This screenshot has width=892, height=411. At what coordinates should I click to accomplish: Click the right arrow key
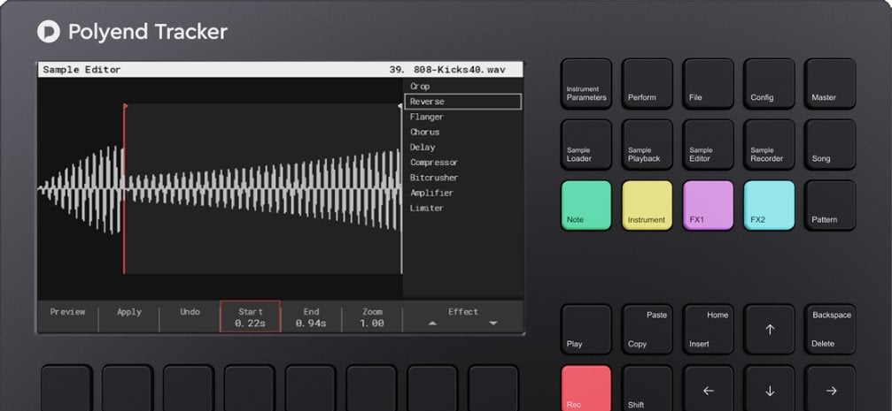(830, 388)
